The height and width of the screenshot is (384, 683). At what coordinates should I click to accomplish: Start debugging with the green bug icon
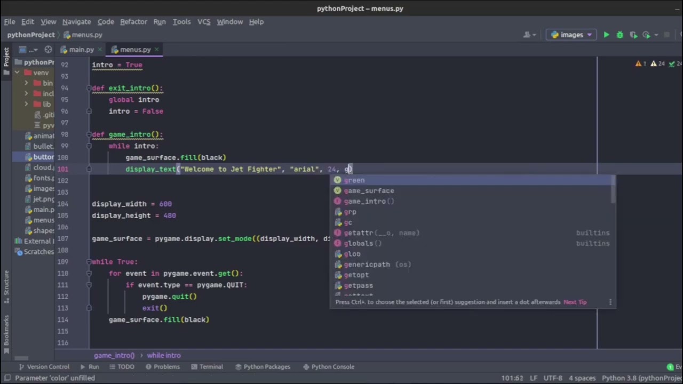pos(620,35)
